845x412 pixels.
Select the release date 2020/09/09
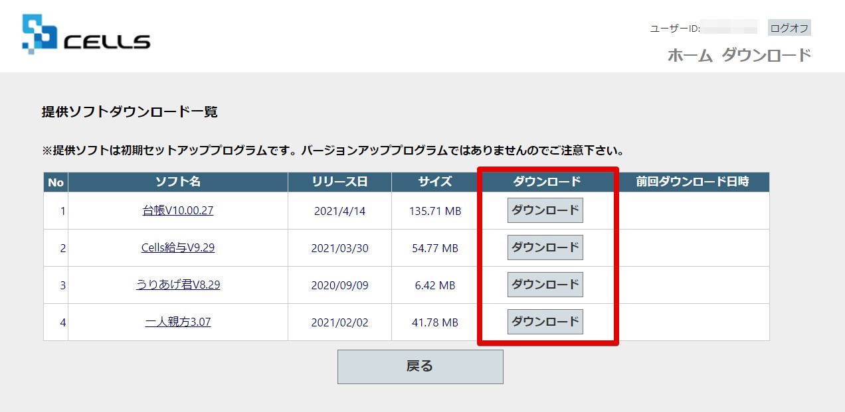(x=339, y=285)
